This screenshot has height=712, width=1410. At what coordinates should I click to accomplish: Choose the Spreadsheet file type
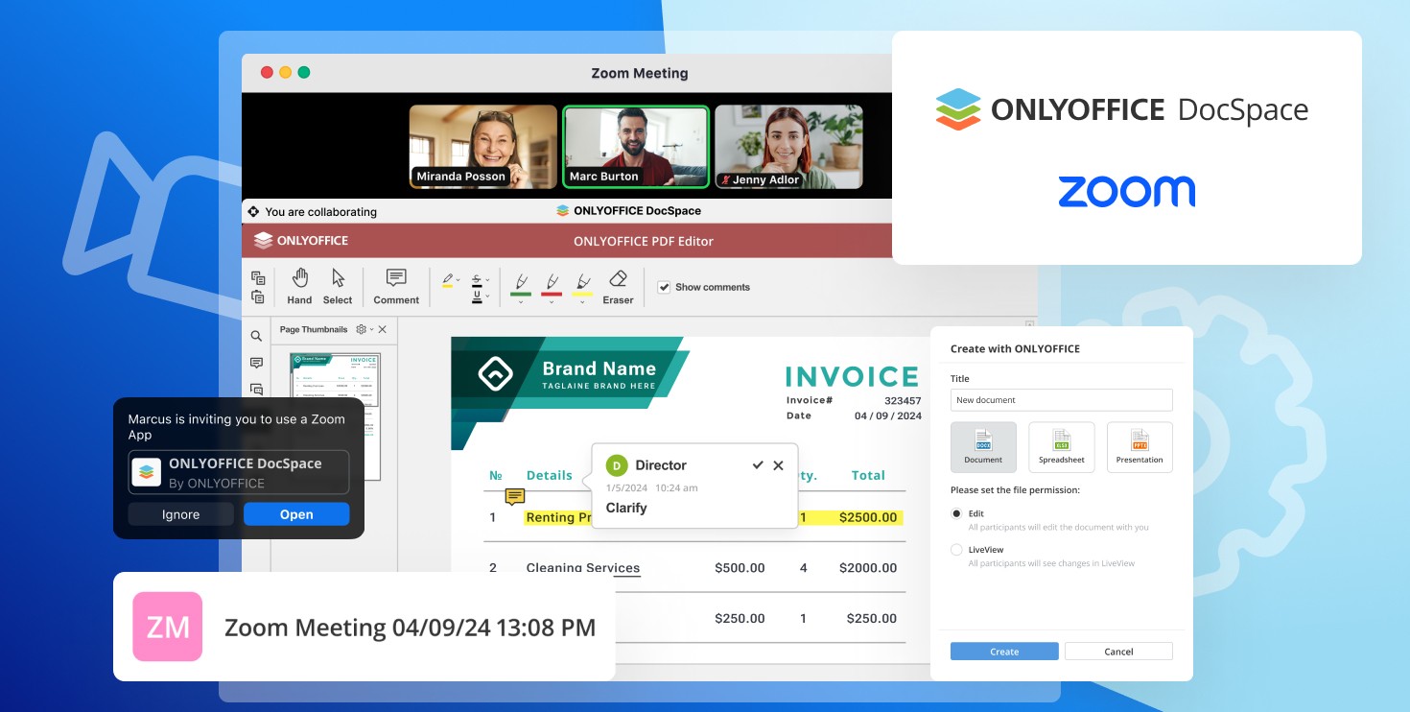1061,447
